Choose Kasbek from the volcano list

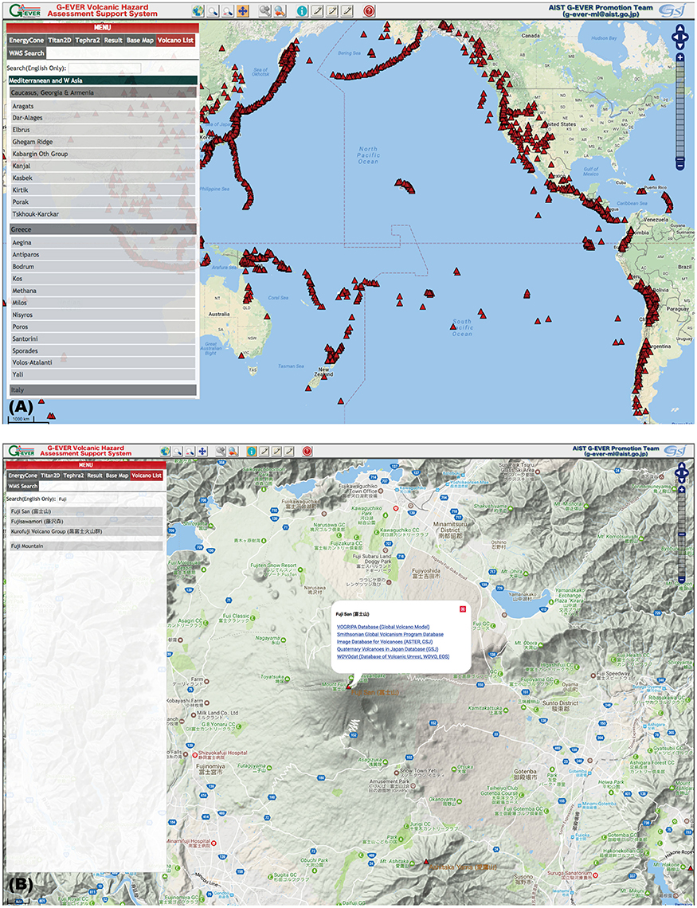click(103, 178)
